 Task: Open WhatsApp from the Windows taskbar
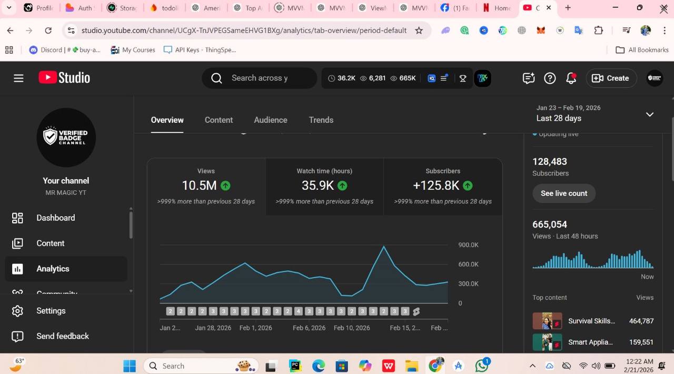482,366
